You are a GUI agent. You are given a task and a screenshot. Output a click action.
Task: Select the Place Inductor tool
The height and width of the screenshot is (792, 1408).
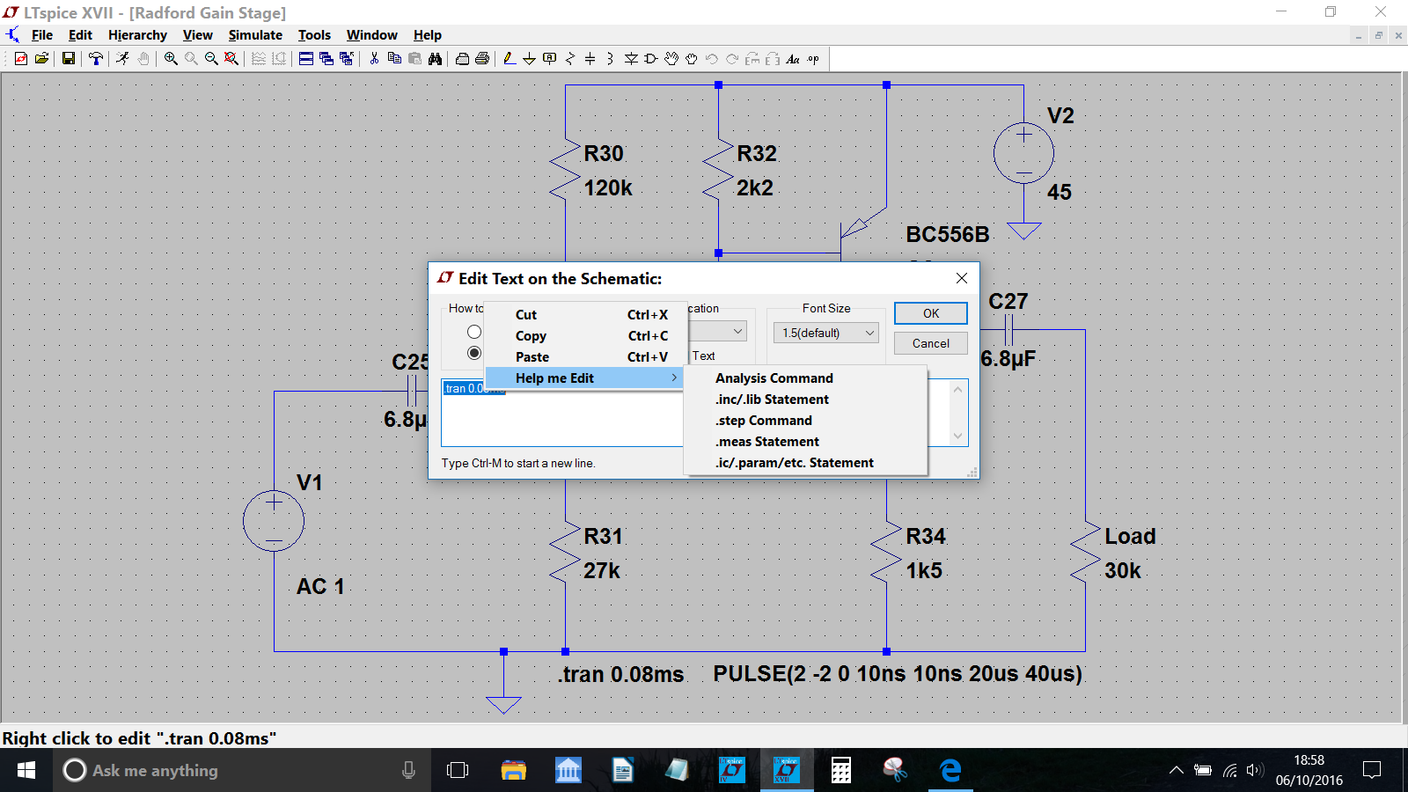tap(610, 59)
